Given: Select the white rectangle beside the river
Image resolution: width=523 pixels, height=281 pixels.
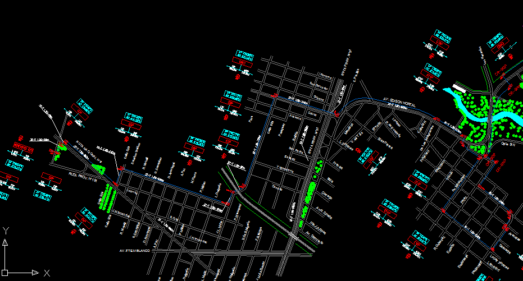Looking at the screenshot, I should click(x=459, y=88).
